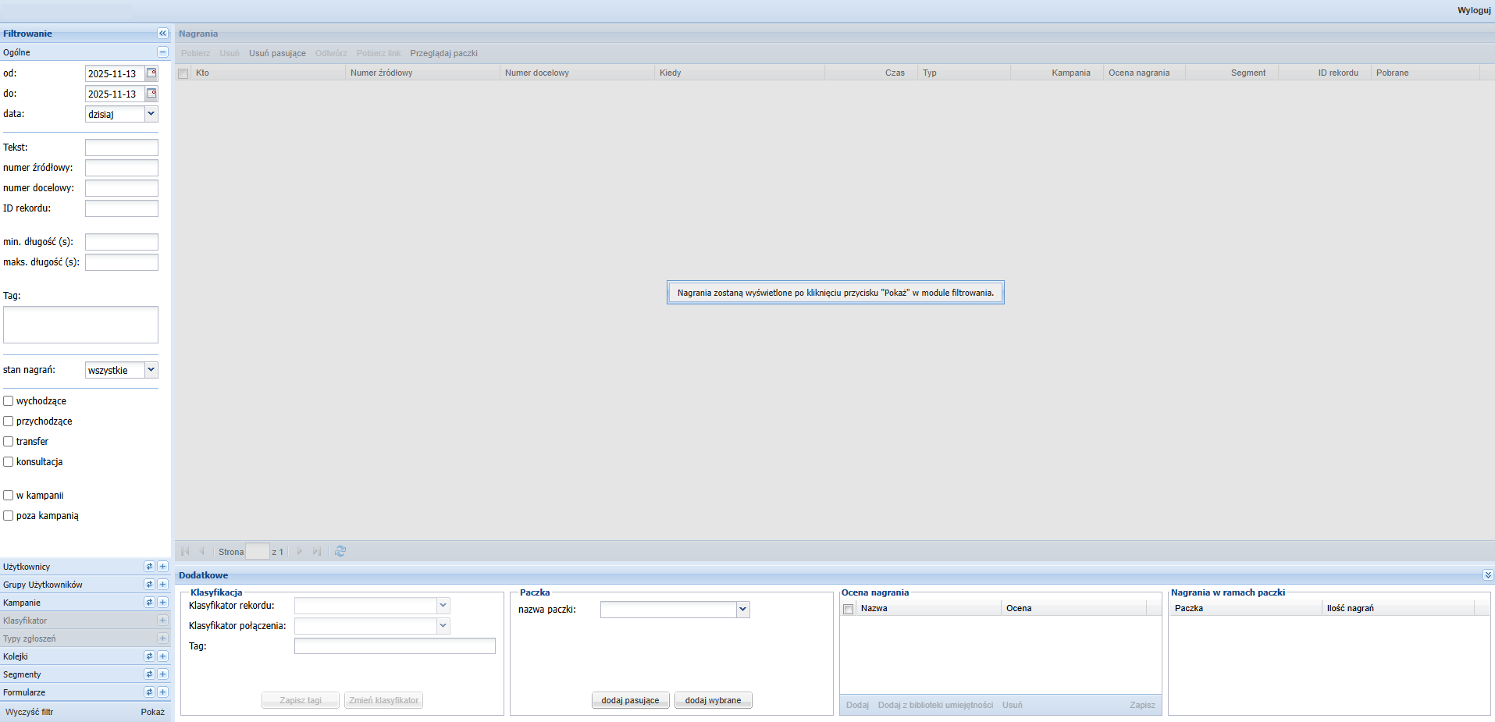Tick the 'przychodzące' checkbox
1495x722 pixels.
[9, 421]
